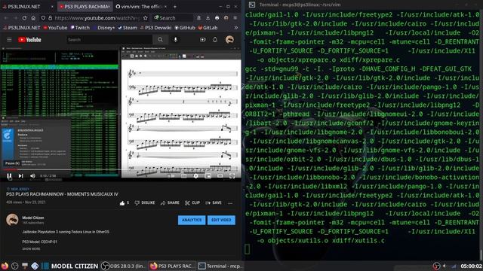Open Firefox from the taskbar launcher
Viewport: 483px width, 271px height.
point(5,266)
